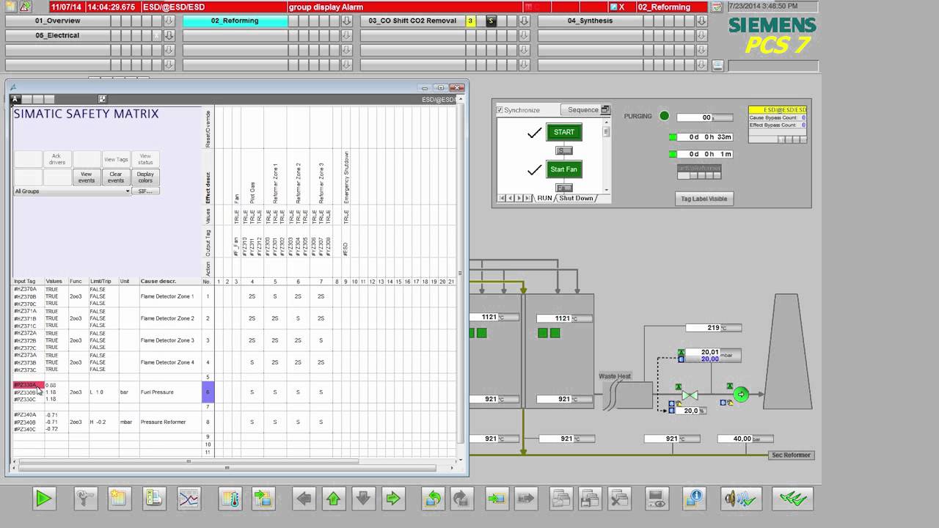939x528 pixels.
Task: Click the yellow alarm count 3 indicator
Action: (x=470, y=21)
